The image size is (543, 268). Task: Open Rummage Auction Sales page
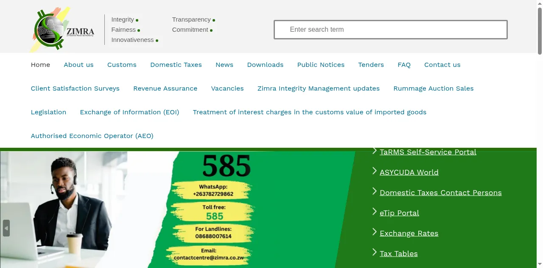(434, 88)
